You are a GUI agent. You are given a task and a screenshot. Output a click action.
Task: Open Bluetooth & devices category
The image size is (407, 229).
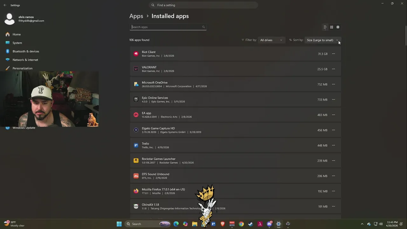pyautogui.click(x=26, y=51)
